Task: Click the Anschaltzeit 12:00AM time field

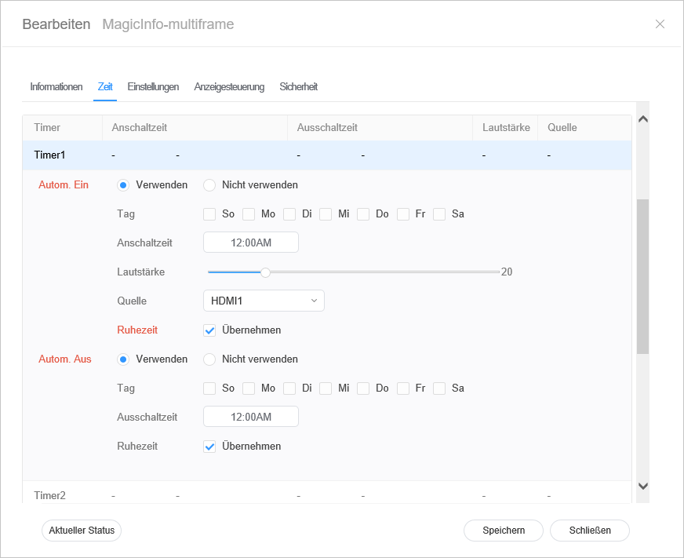Action: (251, 243)
